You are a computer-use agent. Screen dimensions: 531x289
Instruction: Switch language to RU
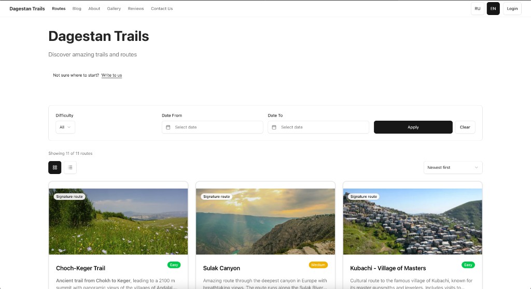click(x=478, y=9)
